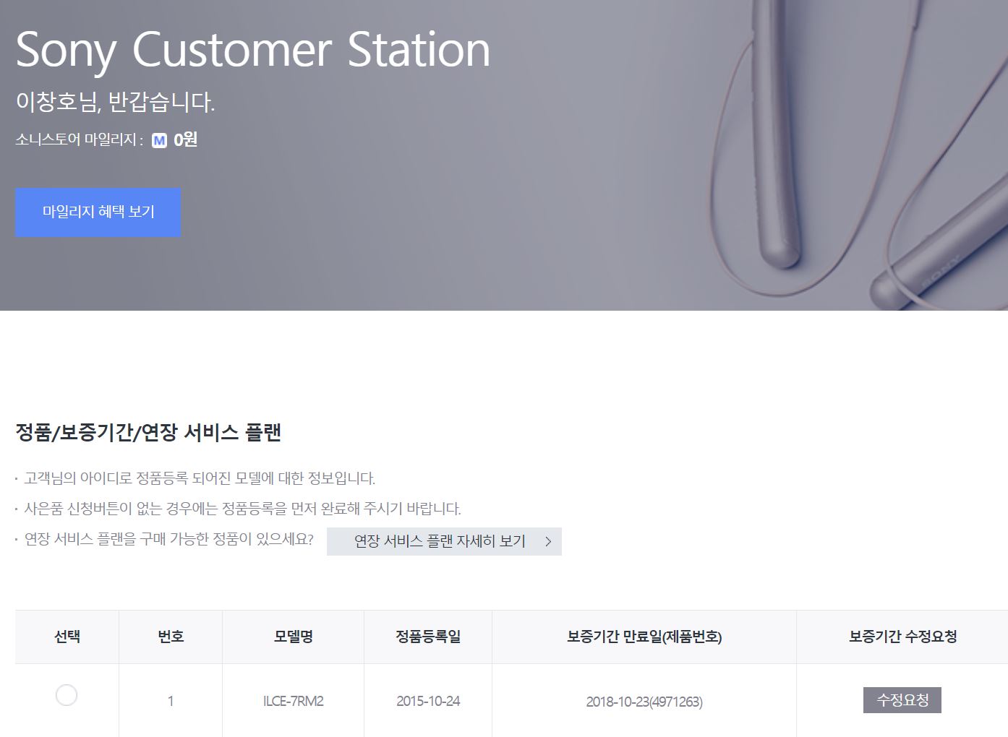
Task: Click the 정품/보증기간/연장 서비스 플랜 heading
Action: point(148,433)
